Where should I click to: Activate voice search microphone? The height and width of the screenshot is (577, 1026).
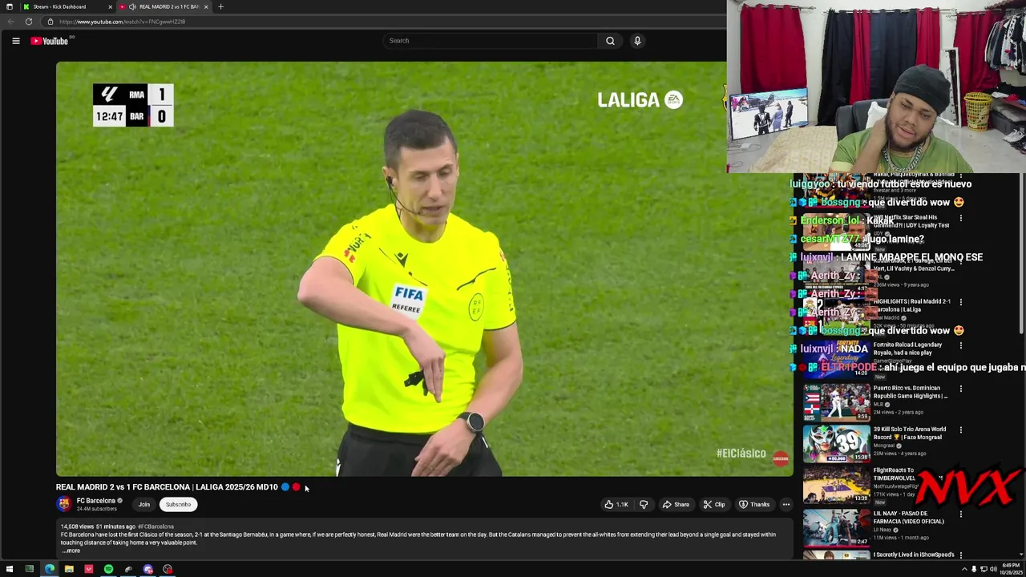[637, 41]
